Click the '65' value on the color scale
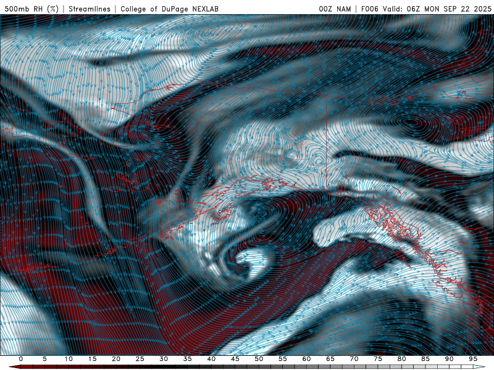 coord(330,359)
